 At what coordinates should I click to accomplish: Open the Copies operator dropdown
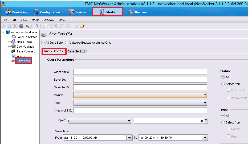(99, 121)
